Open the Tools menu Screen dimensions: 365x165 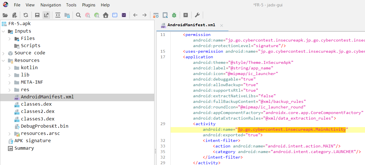pyautogui.click(x=71, y=5)
